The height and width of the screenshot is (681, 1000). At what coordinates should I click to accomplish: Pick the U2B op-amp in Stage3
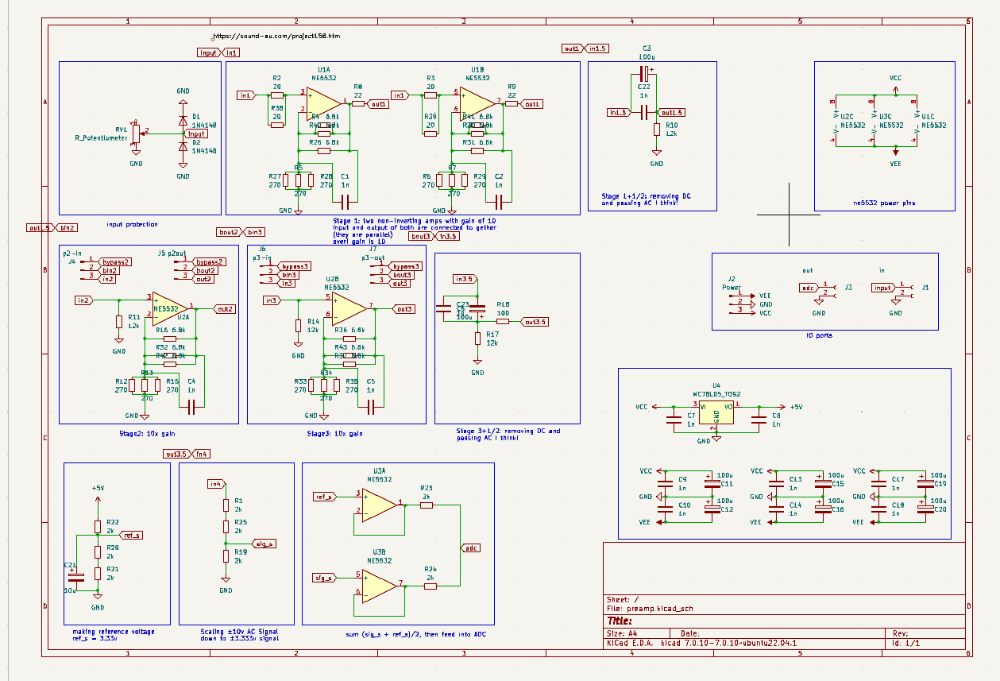[348, 308]
